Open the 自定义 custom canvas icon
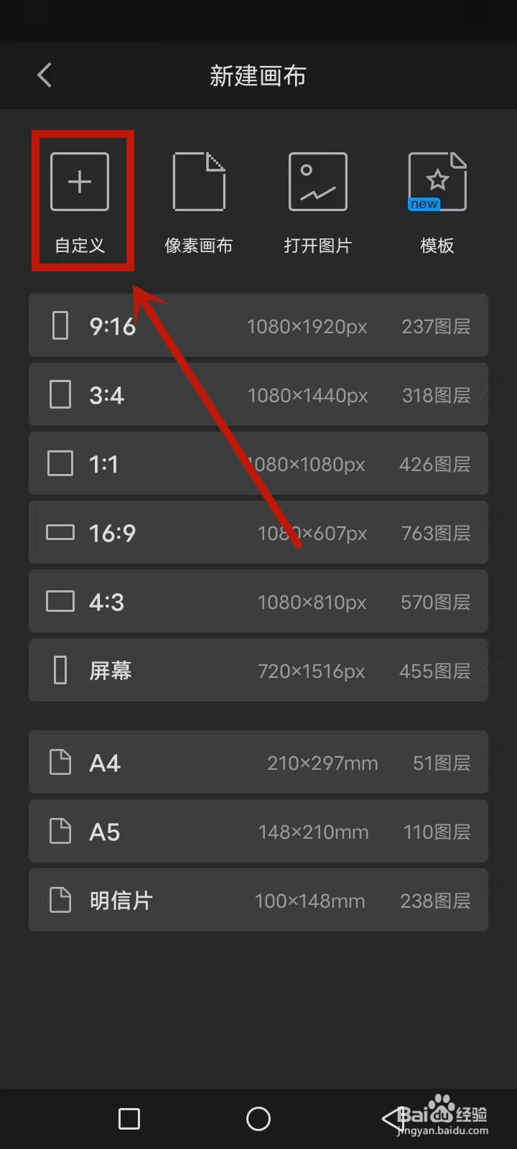The image size is (517, 1149). coord(80,182)
